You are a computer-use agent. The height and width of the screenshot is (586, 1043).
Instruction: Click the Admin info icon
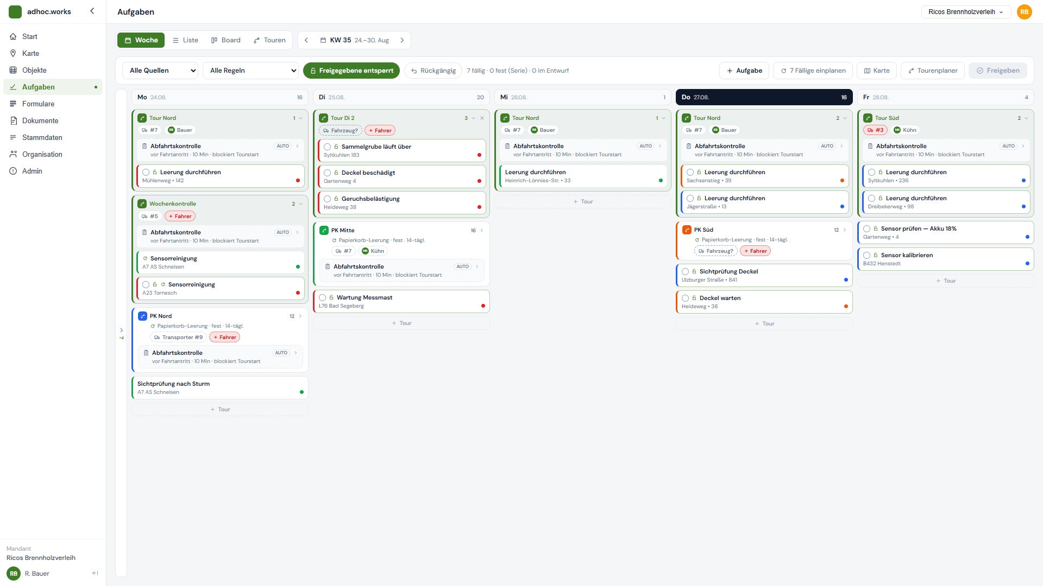[13, 171]
